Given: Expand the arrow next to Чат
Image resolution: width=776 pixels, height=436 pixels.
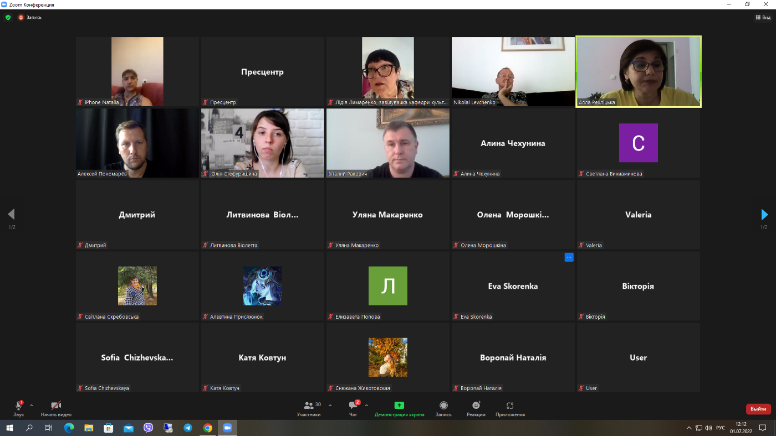Looking at the screenshot, I should (366, 406).
